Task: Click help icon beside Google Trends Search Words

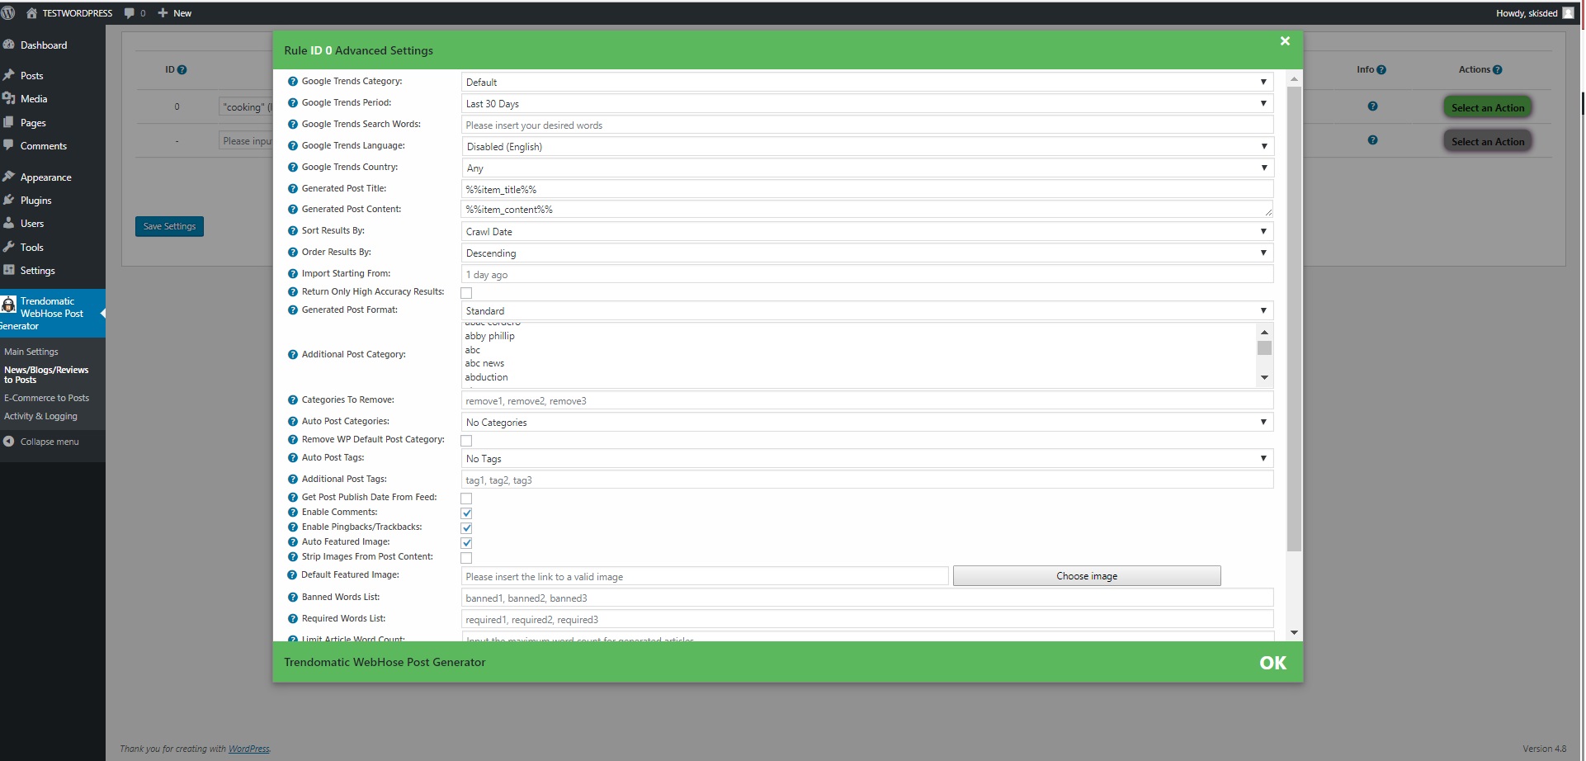Action: [293, 125]
